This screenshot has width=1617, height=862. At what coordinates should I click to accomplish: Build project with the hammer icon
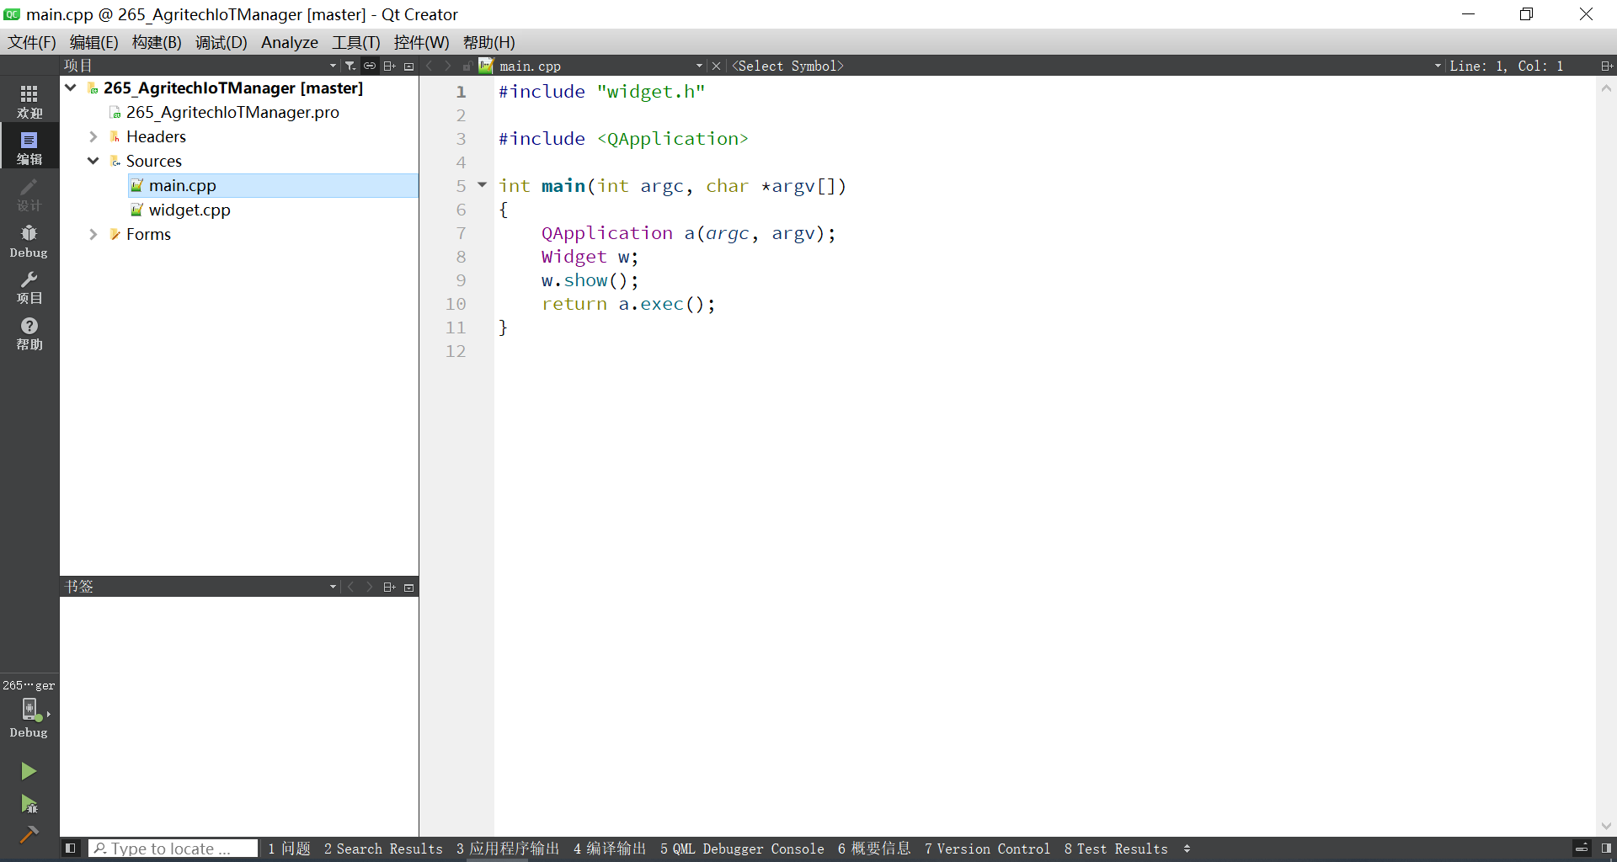click(x=29, y=834)
